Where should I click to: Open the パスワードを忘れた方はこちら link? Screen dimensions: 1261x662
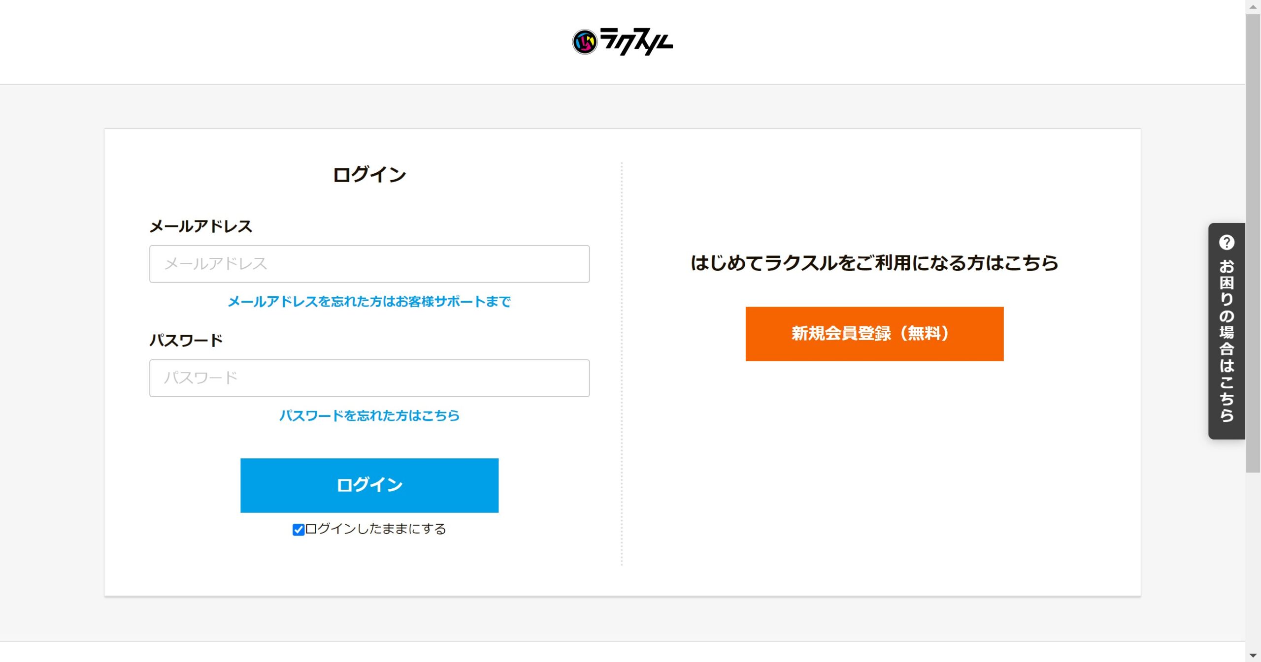pyautogui.click(x=369, y=416)
